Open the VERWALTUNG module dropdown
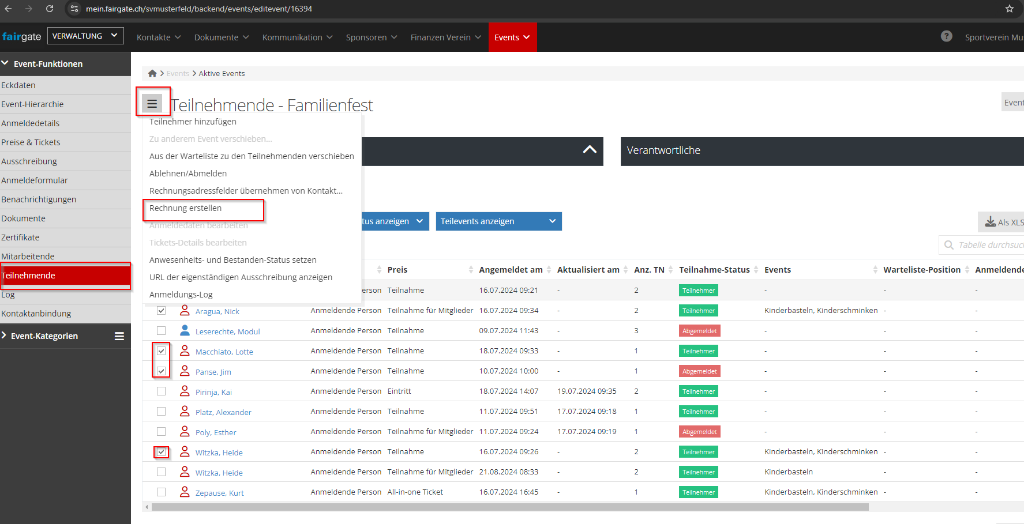 coord(85,36)
